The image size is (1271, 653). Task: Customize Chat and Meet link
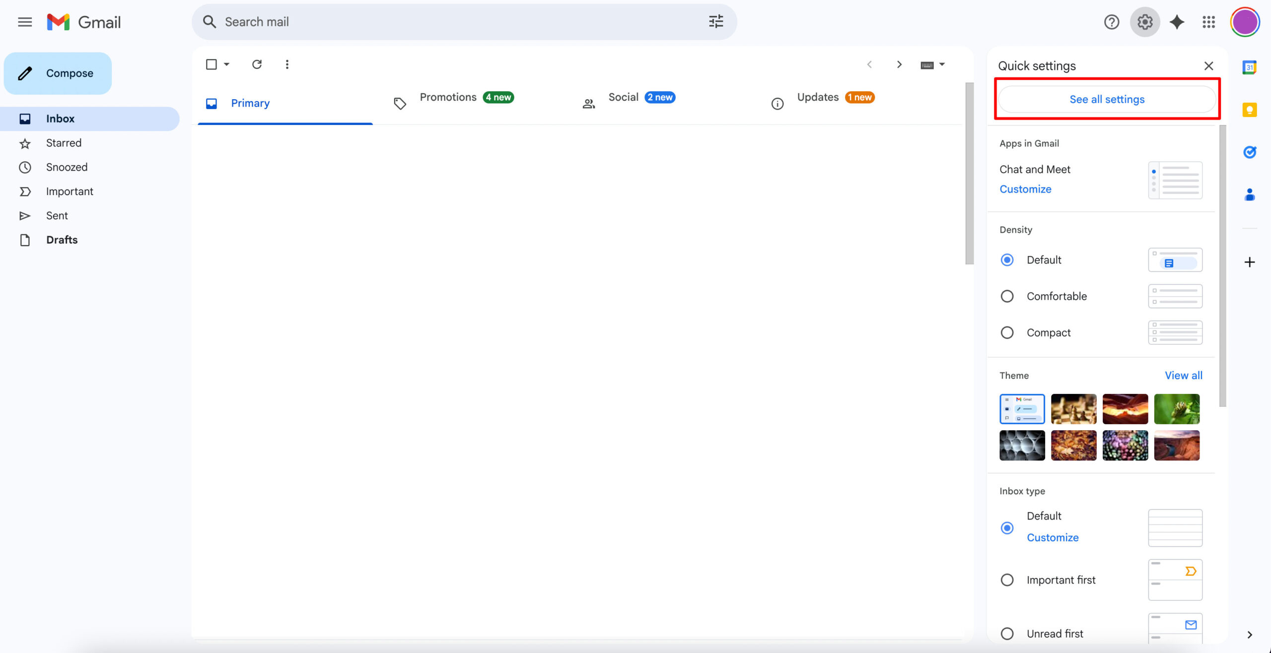tap(1025, 189)
